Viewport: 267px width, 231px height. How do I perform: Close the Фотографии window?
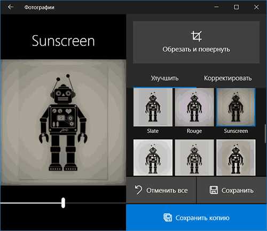[x=256, y=7]
